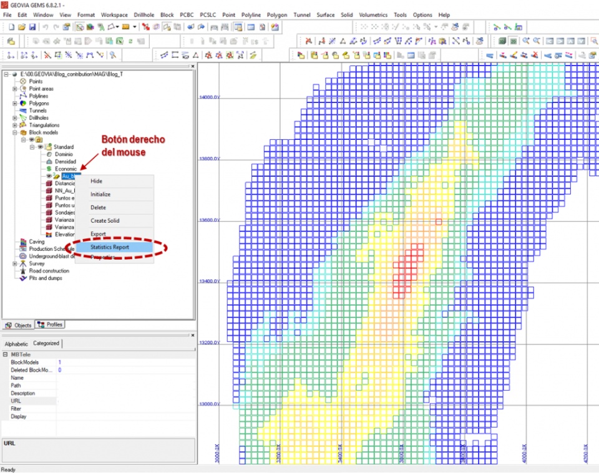This screenshot has width=599, height=473.
Task: Select the Alphabetic properties tab
Action: click(16, 344)
